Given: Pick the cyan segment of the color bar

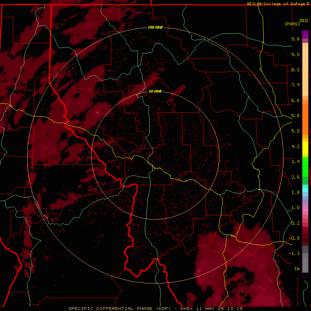Looking at the screenshot, I should 305,190.
